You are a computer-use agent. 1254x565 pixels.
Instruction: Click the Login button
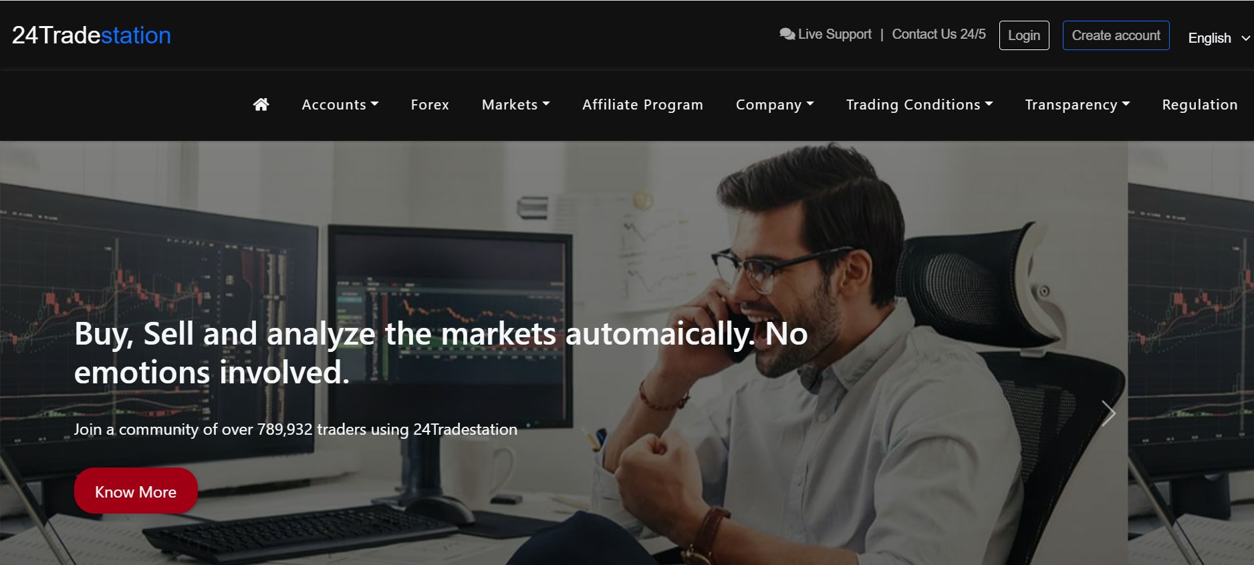click(1024, 35)
